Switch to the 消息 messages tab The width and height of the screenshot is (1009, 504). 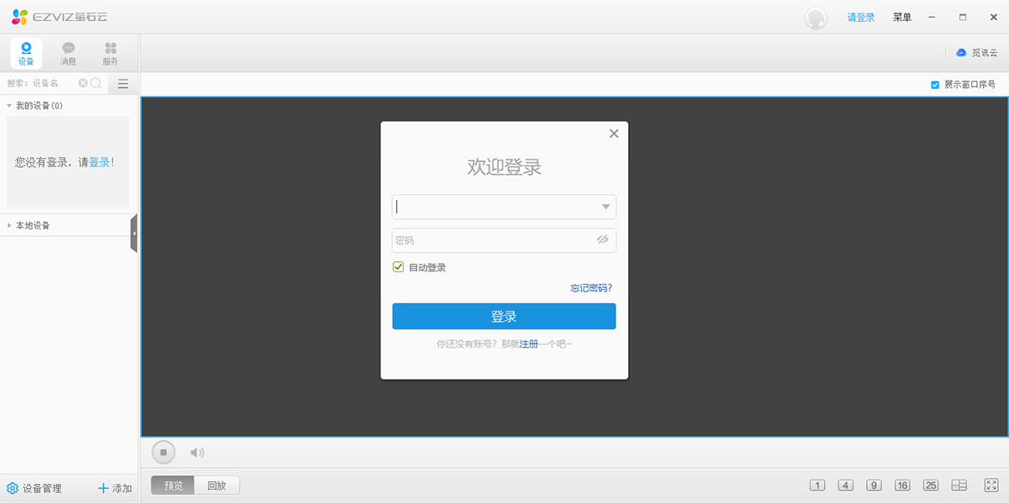coord(68,53)
